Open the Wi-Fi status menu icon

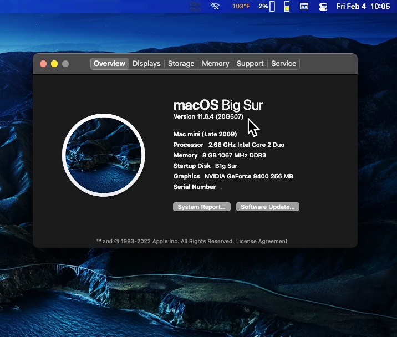[x=215, y=6]
